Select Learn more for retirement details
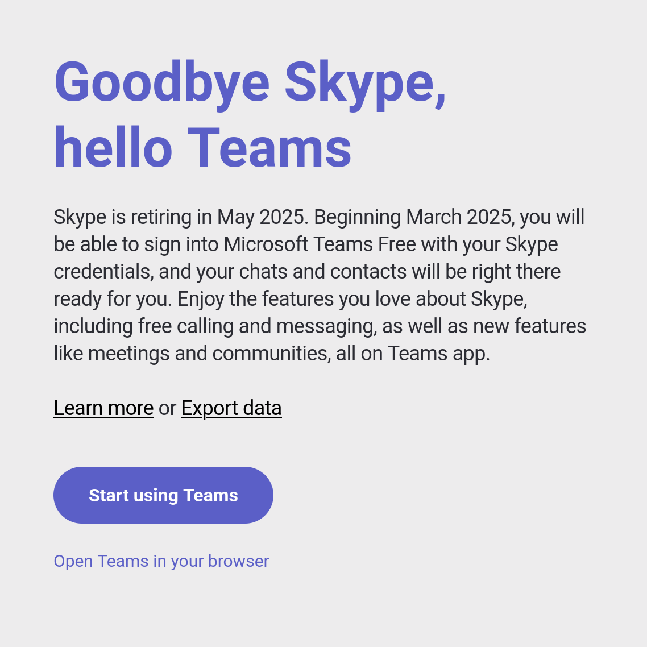 tap(103, 408)
